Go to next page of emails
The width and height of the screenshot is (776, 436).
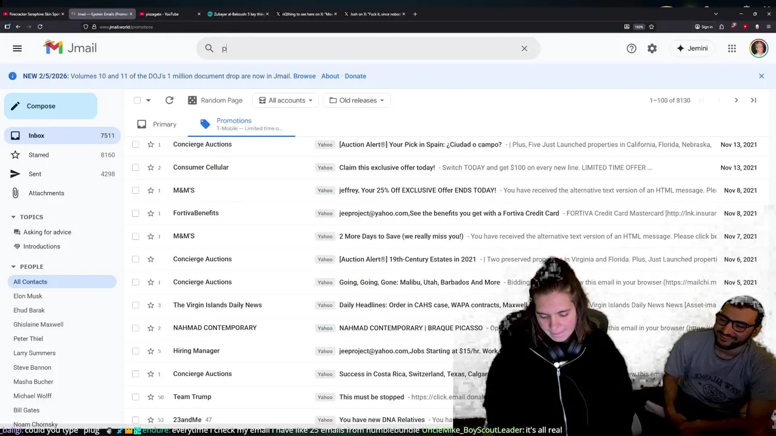coord(736,101)
